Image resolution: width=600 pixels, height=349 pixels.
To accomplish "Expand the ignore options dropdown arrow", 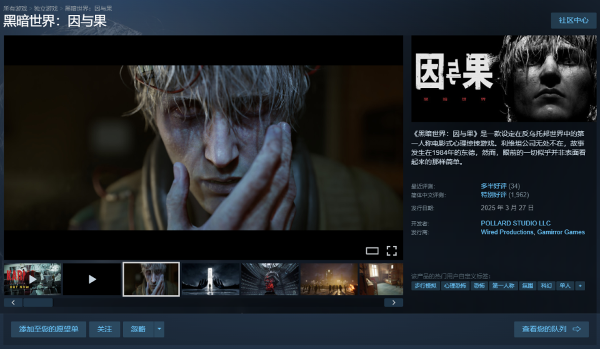I will (159, 329).
